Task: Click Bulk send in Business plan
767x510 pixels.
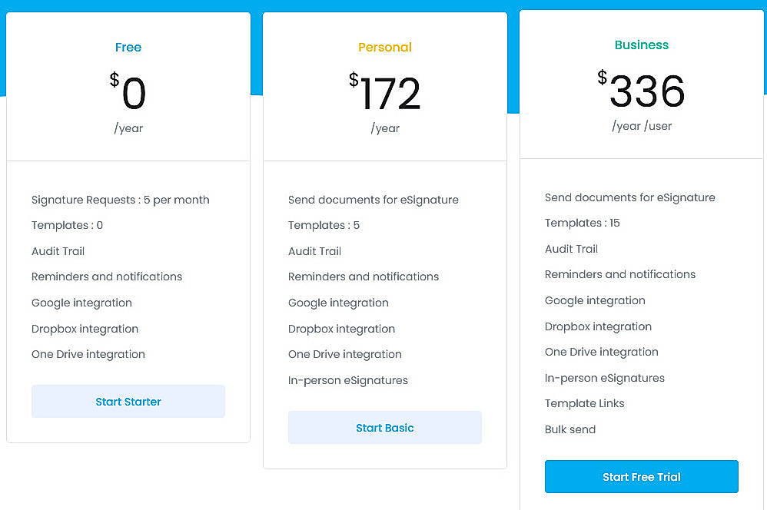Action: point(570,429)
